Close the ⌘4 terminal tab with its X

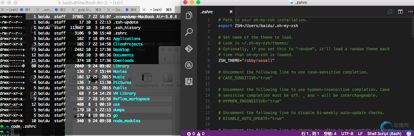[x=108, y=10]
